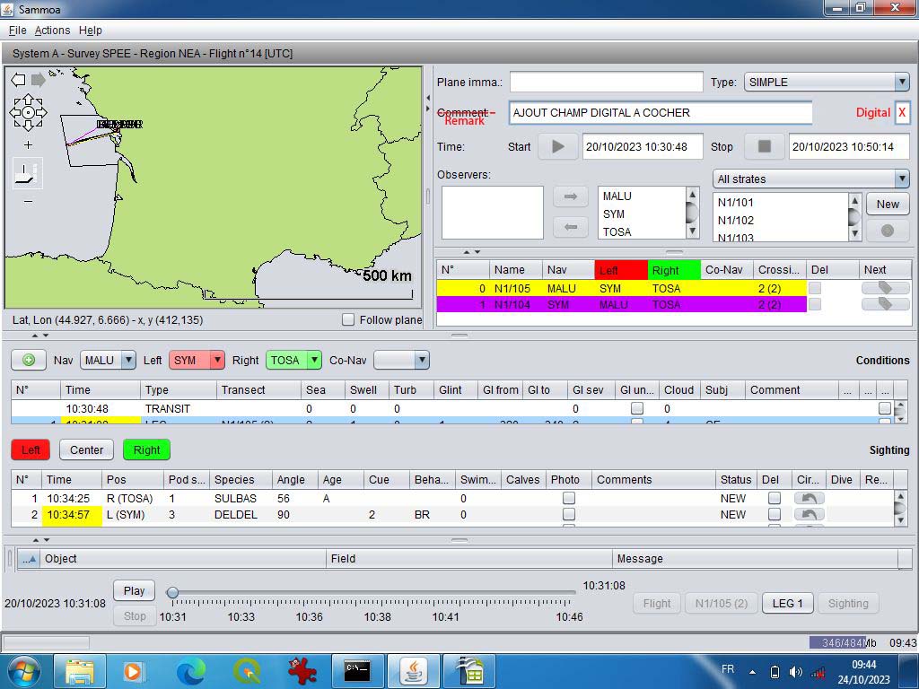Click the map forward arrow icon
Viewport: 919px width, 689px height.
(38, 80)
